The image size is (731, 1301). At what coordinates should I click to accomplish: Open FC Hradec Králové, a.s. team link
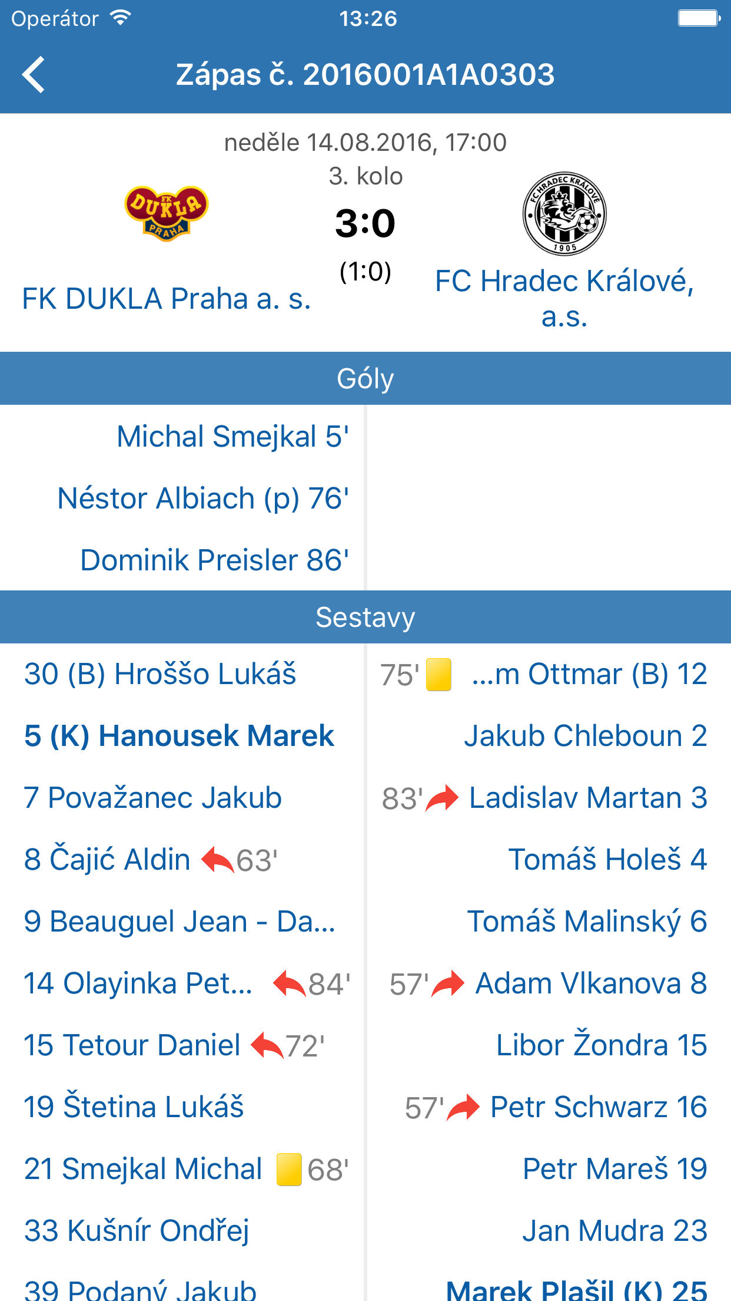pos(564,298)
